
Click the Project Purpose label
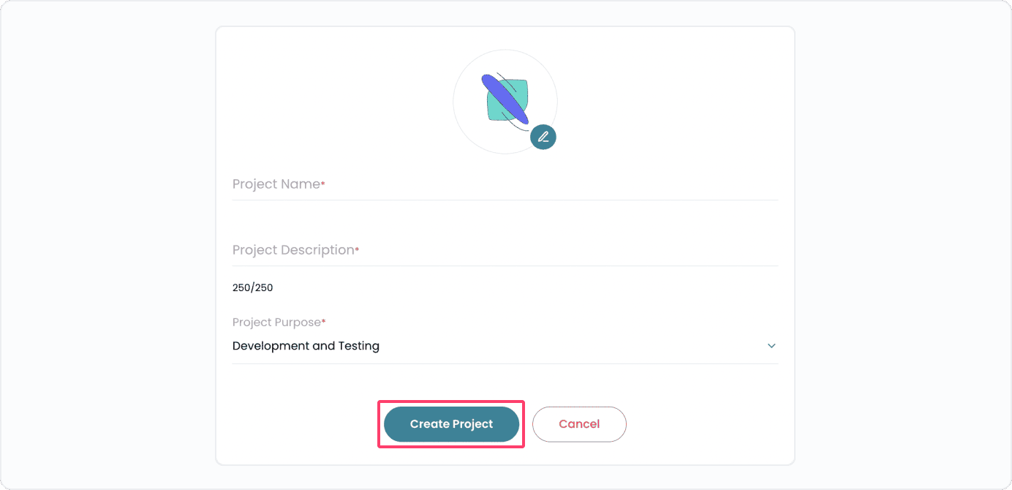[276, 323]
